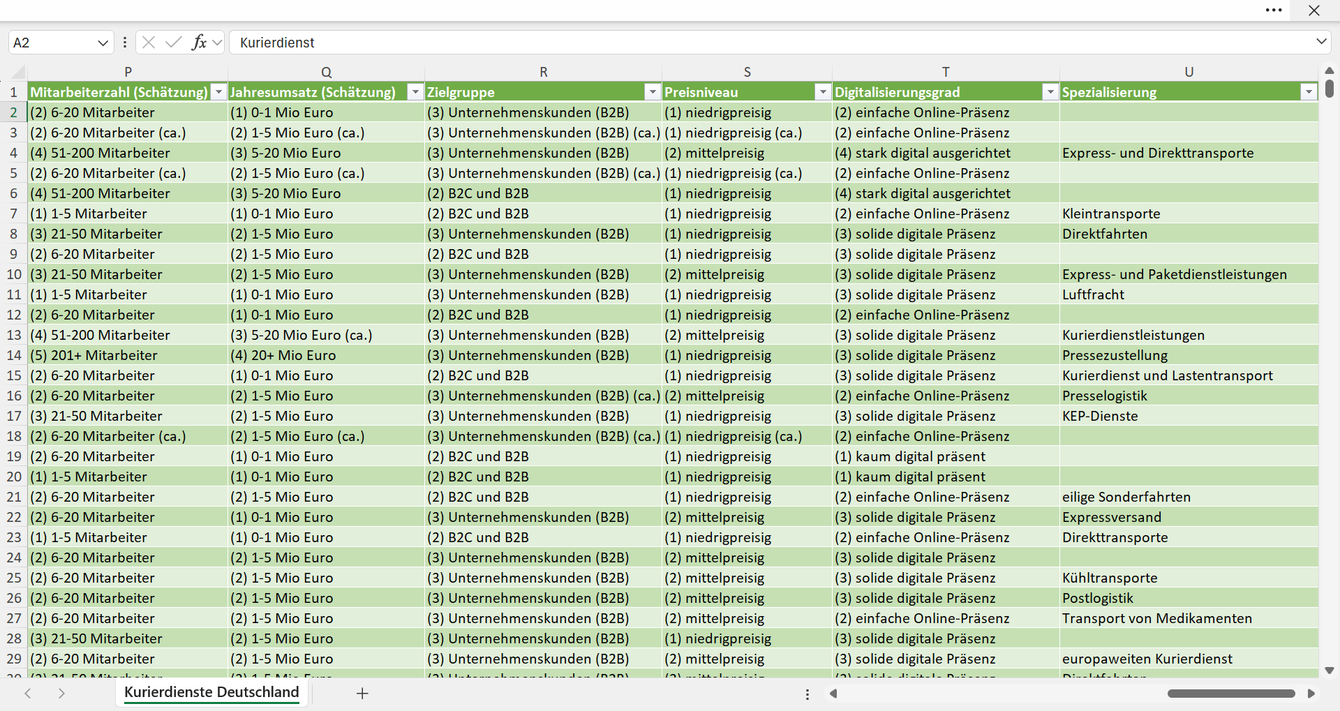Viewport: 1340px width, 711px height.
Task: Click the vertical scrollbar thumb
Action: pyautogui.click(x=1330, y=89)
